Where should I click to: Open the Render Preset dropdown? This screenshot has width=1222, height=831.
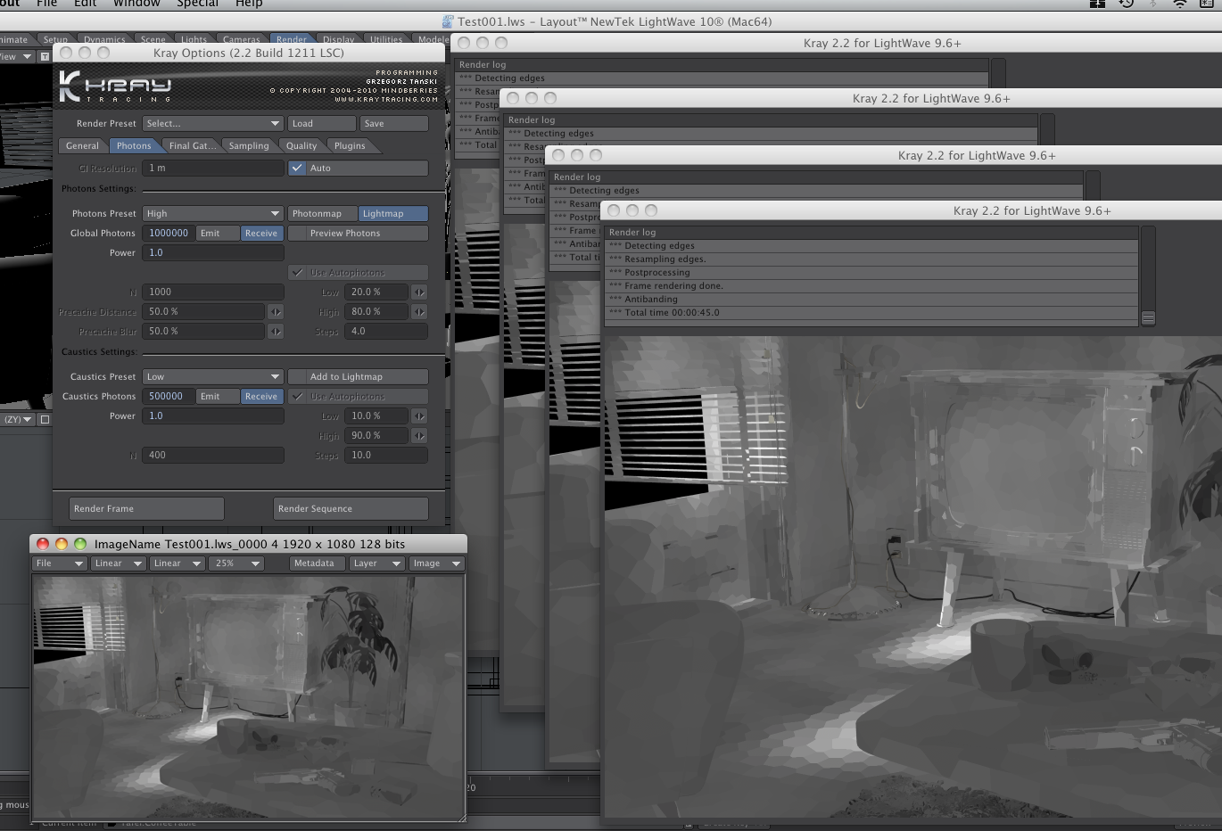pyautogui.click(x=212, y=124)
